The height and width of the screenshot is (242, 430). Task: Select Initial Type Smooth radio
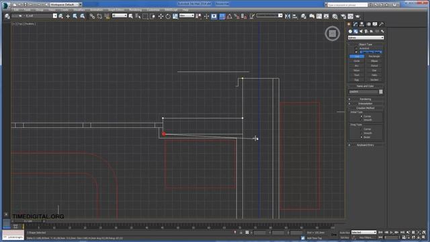[x=361, y=120]
